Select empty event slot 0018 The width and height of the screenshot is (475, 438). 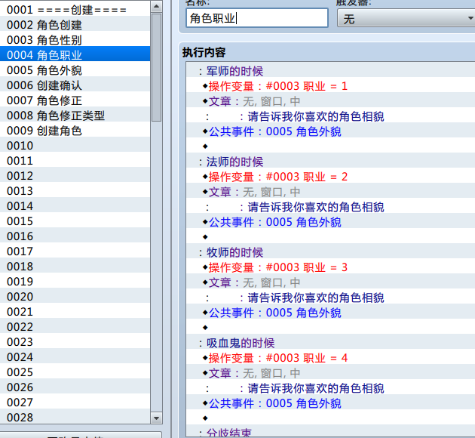[x=75, y=267]
